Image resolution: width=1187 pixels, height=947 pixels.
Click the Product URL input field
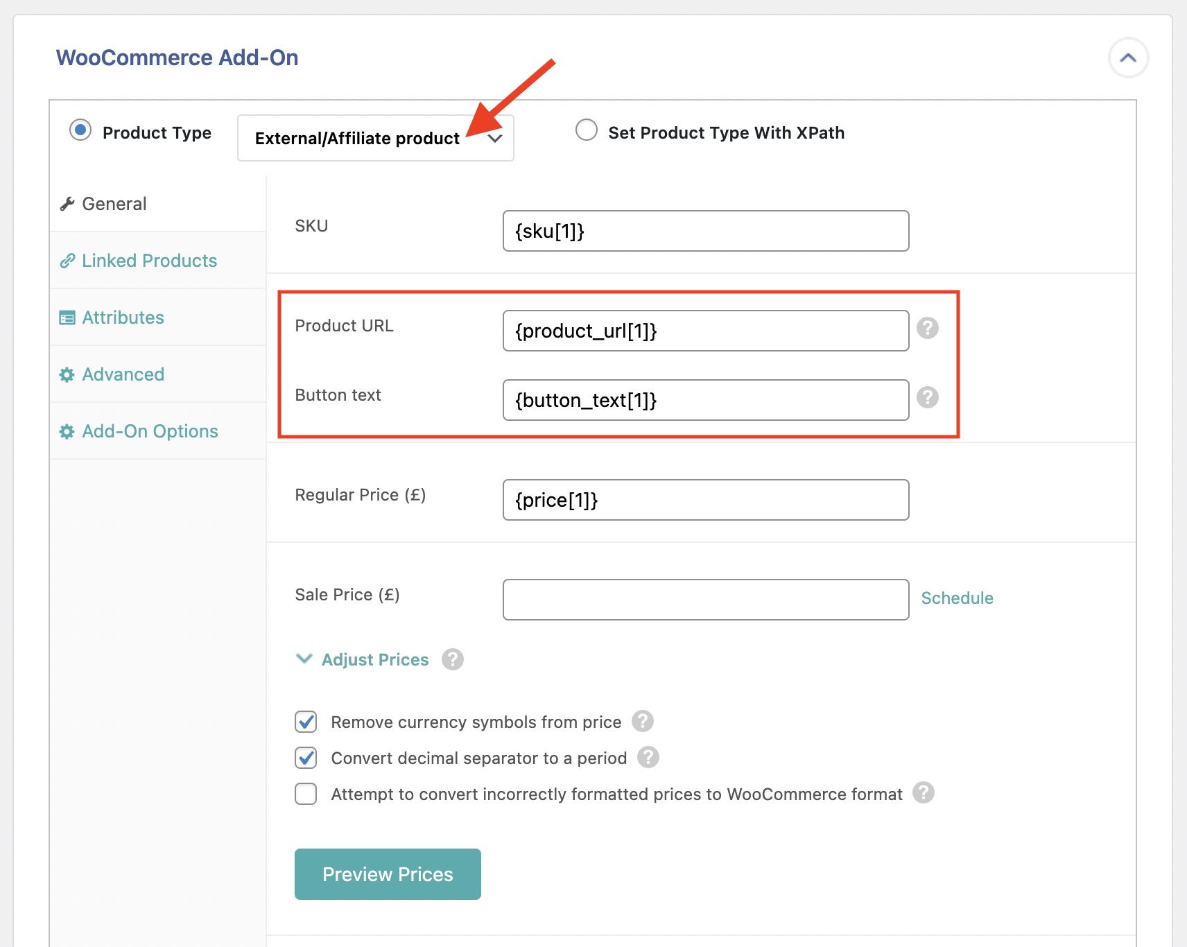coord(706,331)
